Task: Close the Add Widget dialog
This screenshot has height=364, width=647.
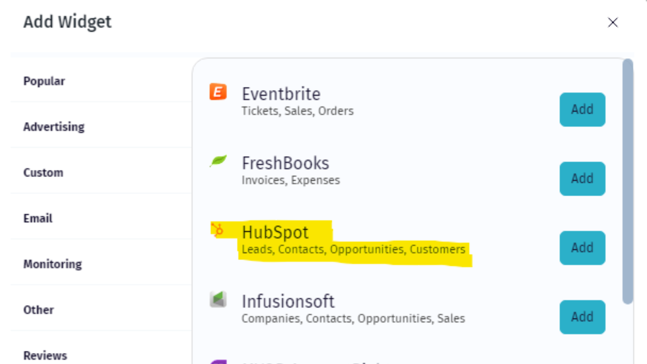Action: 613,23
